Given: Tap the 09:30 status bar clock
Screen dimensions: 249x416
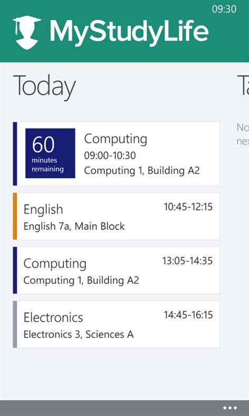Looking at the screenshot, I should pyautogui.click(x=224, y=9).
